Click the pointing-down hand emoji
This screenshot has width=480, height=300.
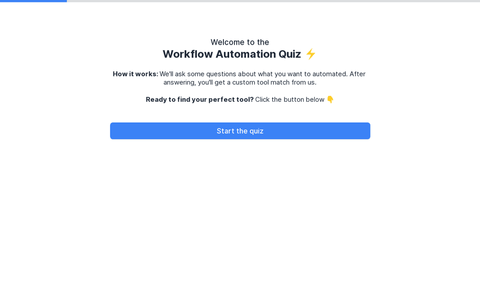click(x=330, y=99)
